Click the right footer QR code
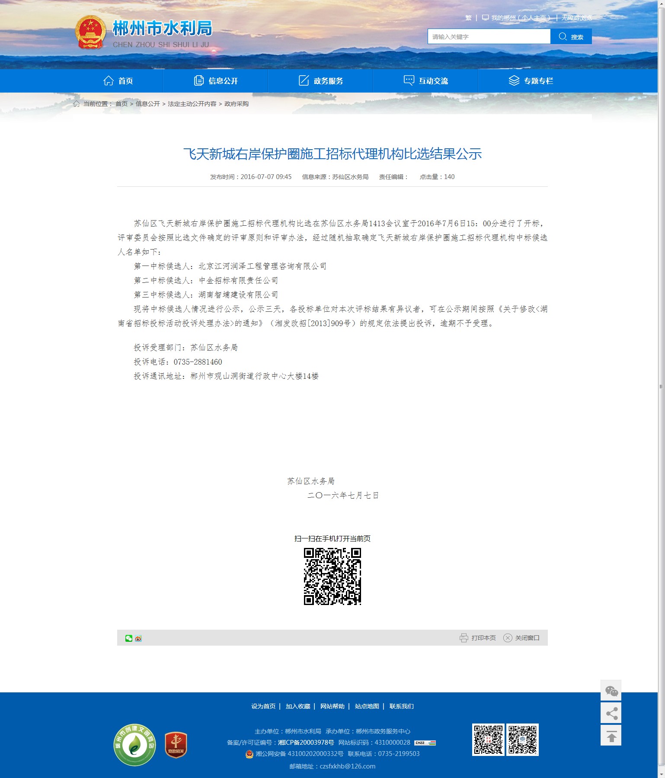Image resolution: width=665 pixels, height=778 pixels. click(522, 740)
